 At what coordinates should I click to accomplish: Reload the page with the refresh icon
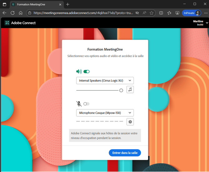click(x=12, y=13)
